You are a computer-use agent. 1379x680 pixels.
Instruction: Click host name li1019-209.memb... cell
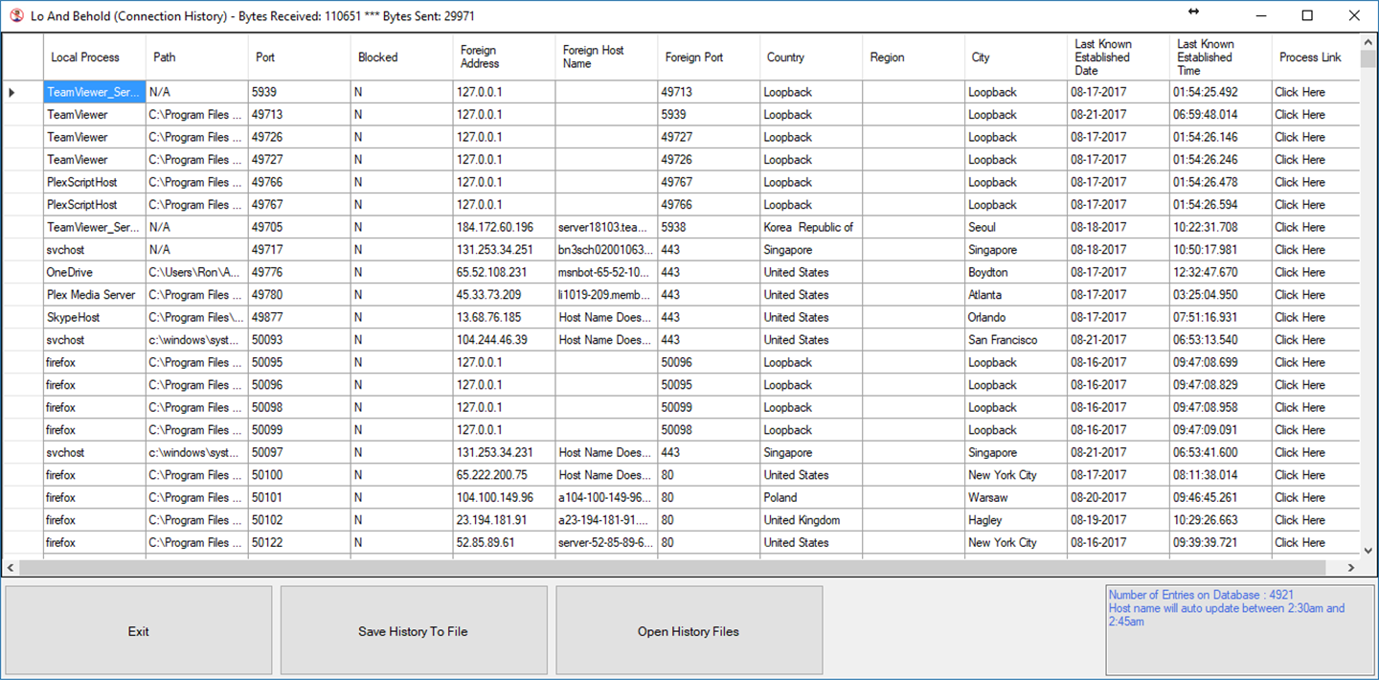pyautogui.click(x=606, y=295)
